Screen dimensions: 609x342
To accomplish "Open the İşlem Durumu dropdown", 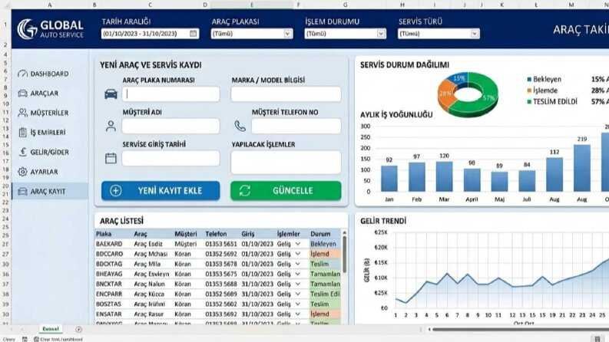I will pos(381,34).
